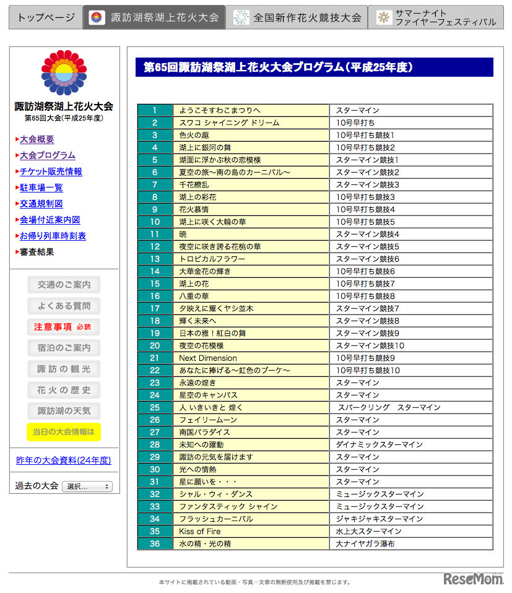Click program title 色火の趣
This screenshot has width=512, height=593.
pos(194,136)
